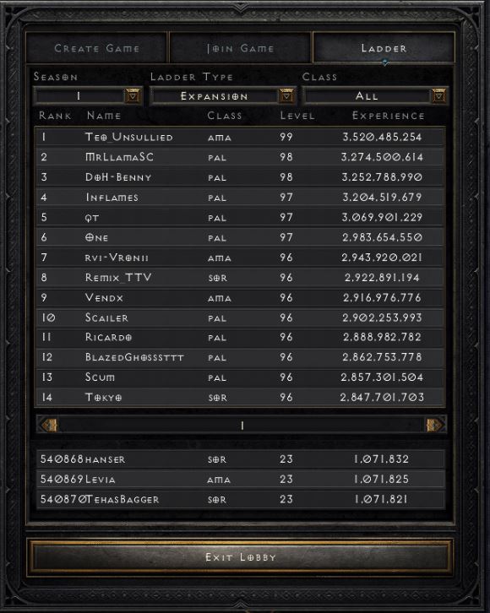
Task: Click the next page arrow icon
Action: coord(433,425)
